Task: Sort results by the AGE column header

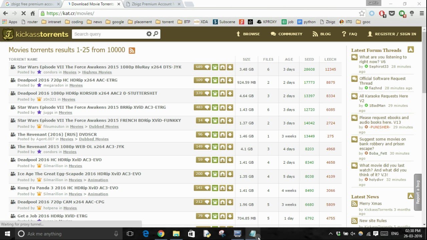Action: [x=289, y=59]
